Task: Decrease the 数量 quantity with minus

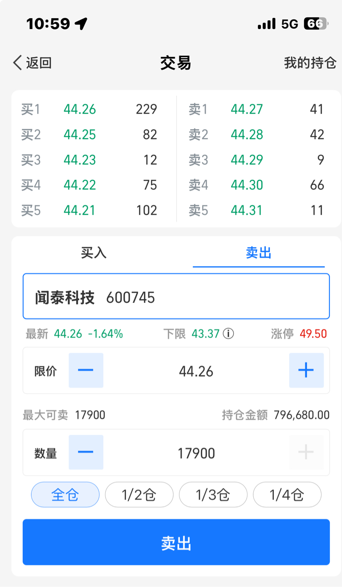Action: click(86, 452)
